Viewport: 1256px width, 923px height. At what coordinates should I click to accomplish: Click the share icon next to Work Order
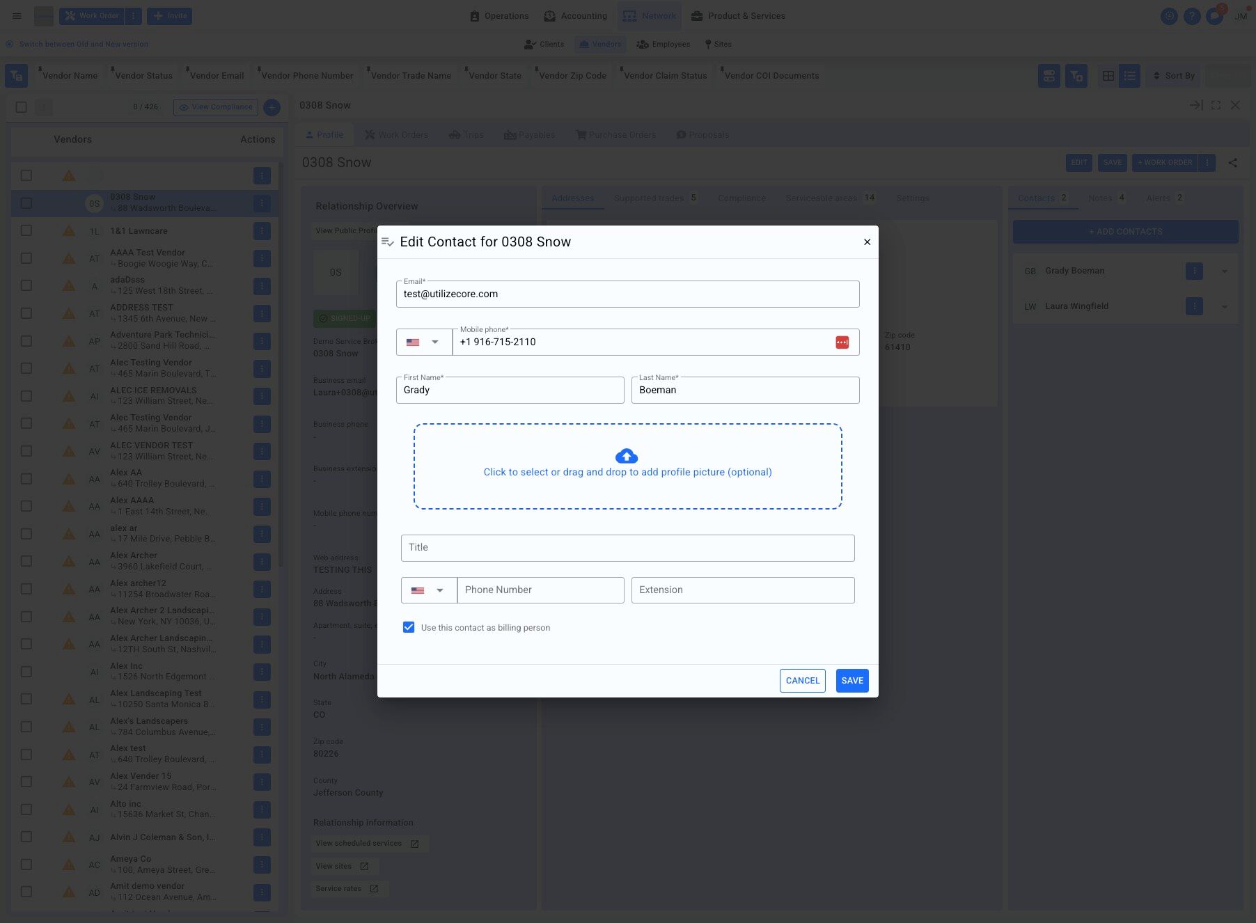1232,163
